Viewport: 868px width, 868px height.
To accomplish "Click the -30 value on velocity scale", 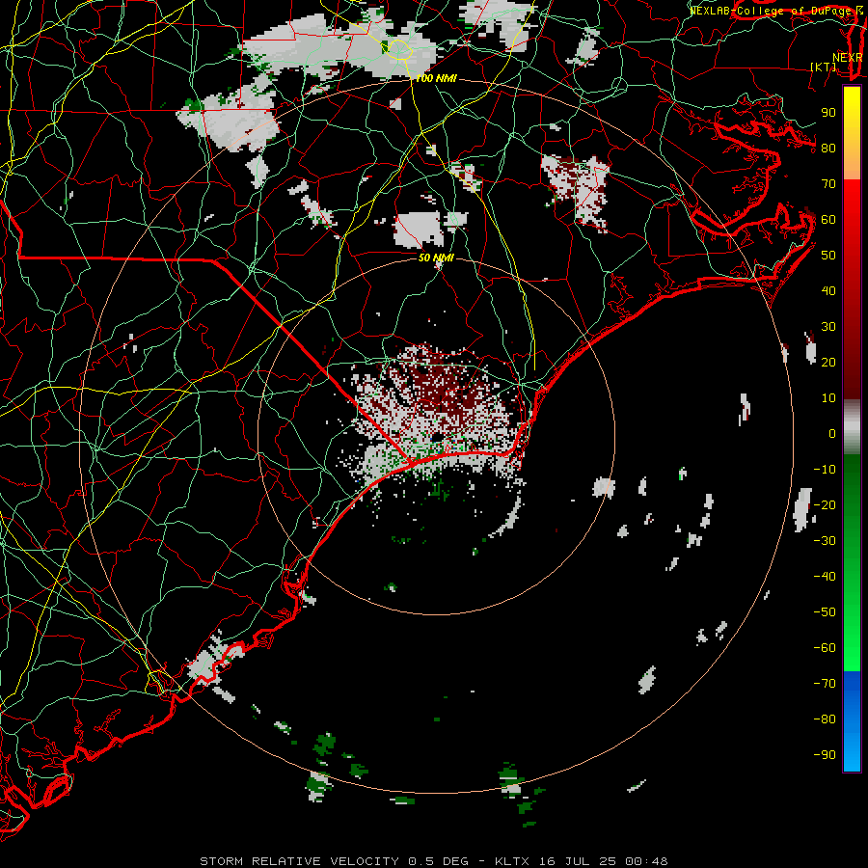I will pos(825,541).
